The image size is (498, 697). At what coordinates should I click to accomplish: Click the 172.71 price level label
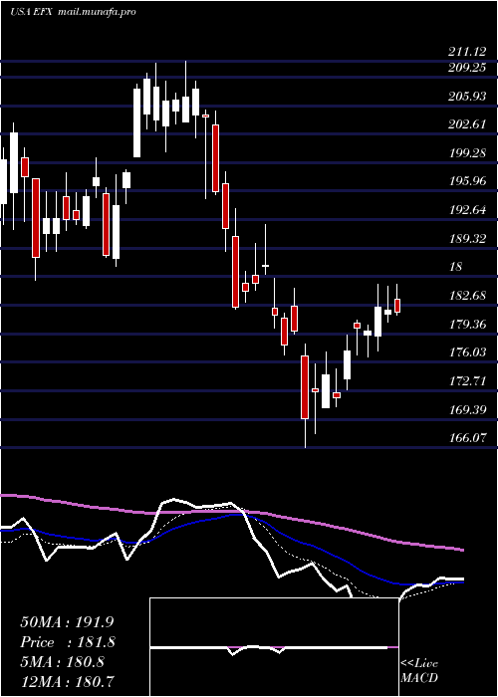pyautogui.click(x=466, y=381)
